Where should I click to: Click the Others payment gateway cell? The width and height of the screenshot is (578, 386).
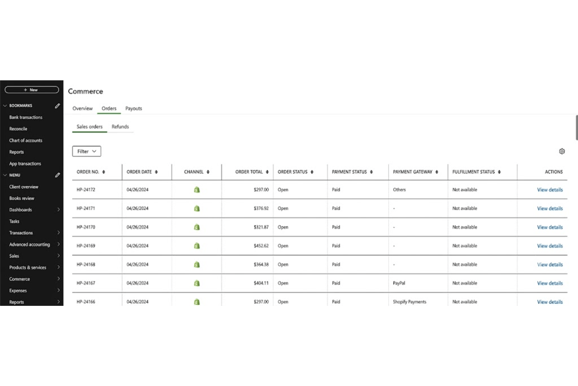point(400,190)
